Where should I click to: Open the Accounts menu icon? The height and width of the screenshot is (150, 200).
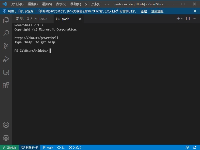[x=6, y=125]
